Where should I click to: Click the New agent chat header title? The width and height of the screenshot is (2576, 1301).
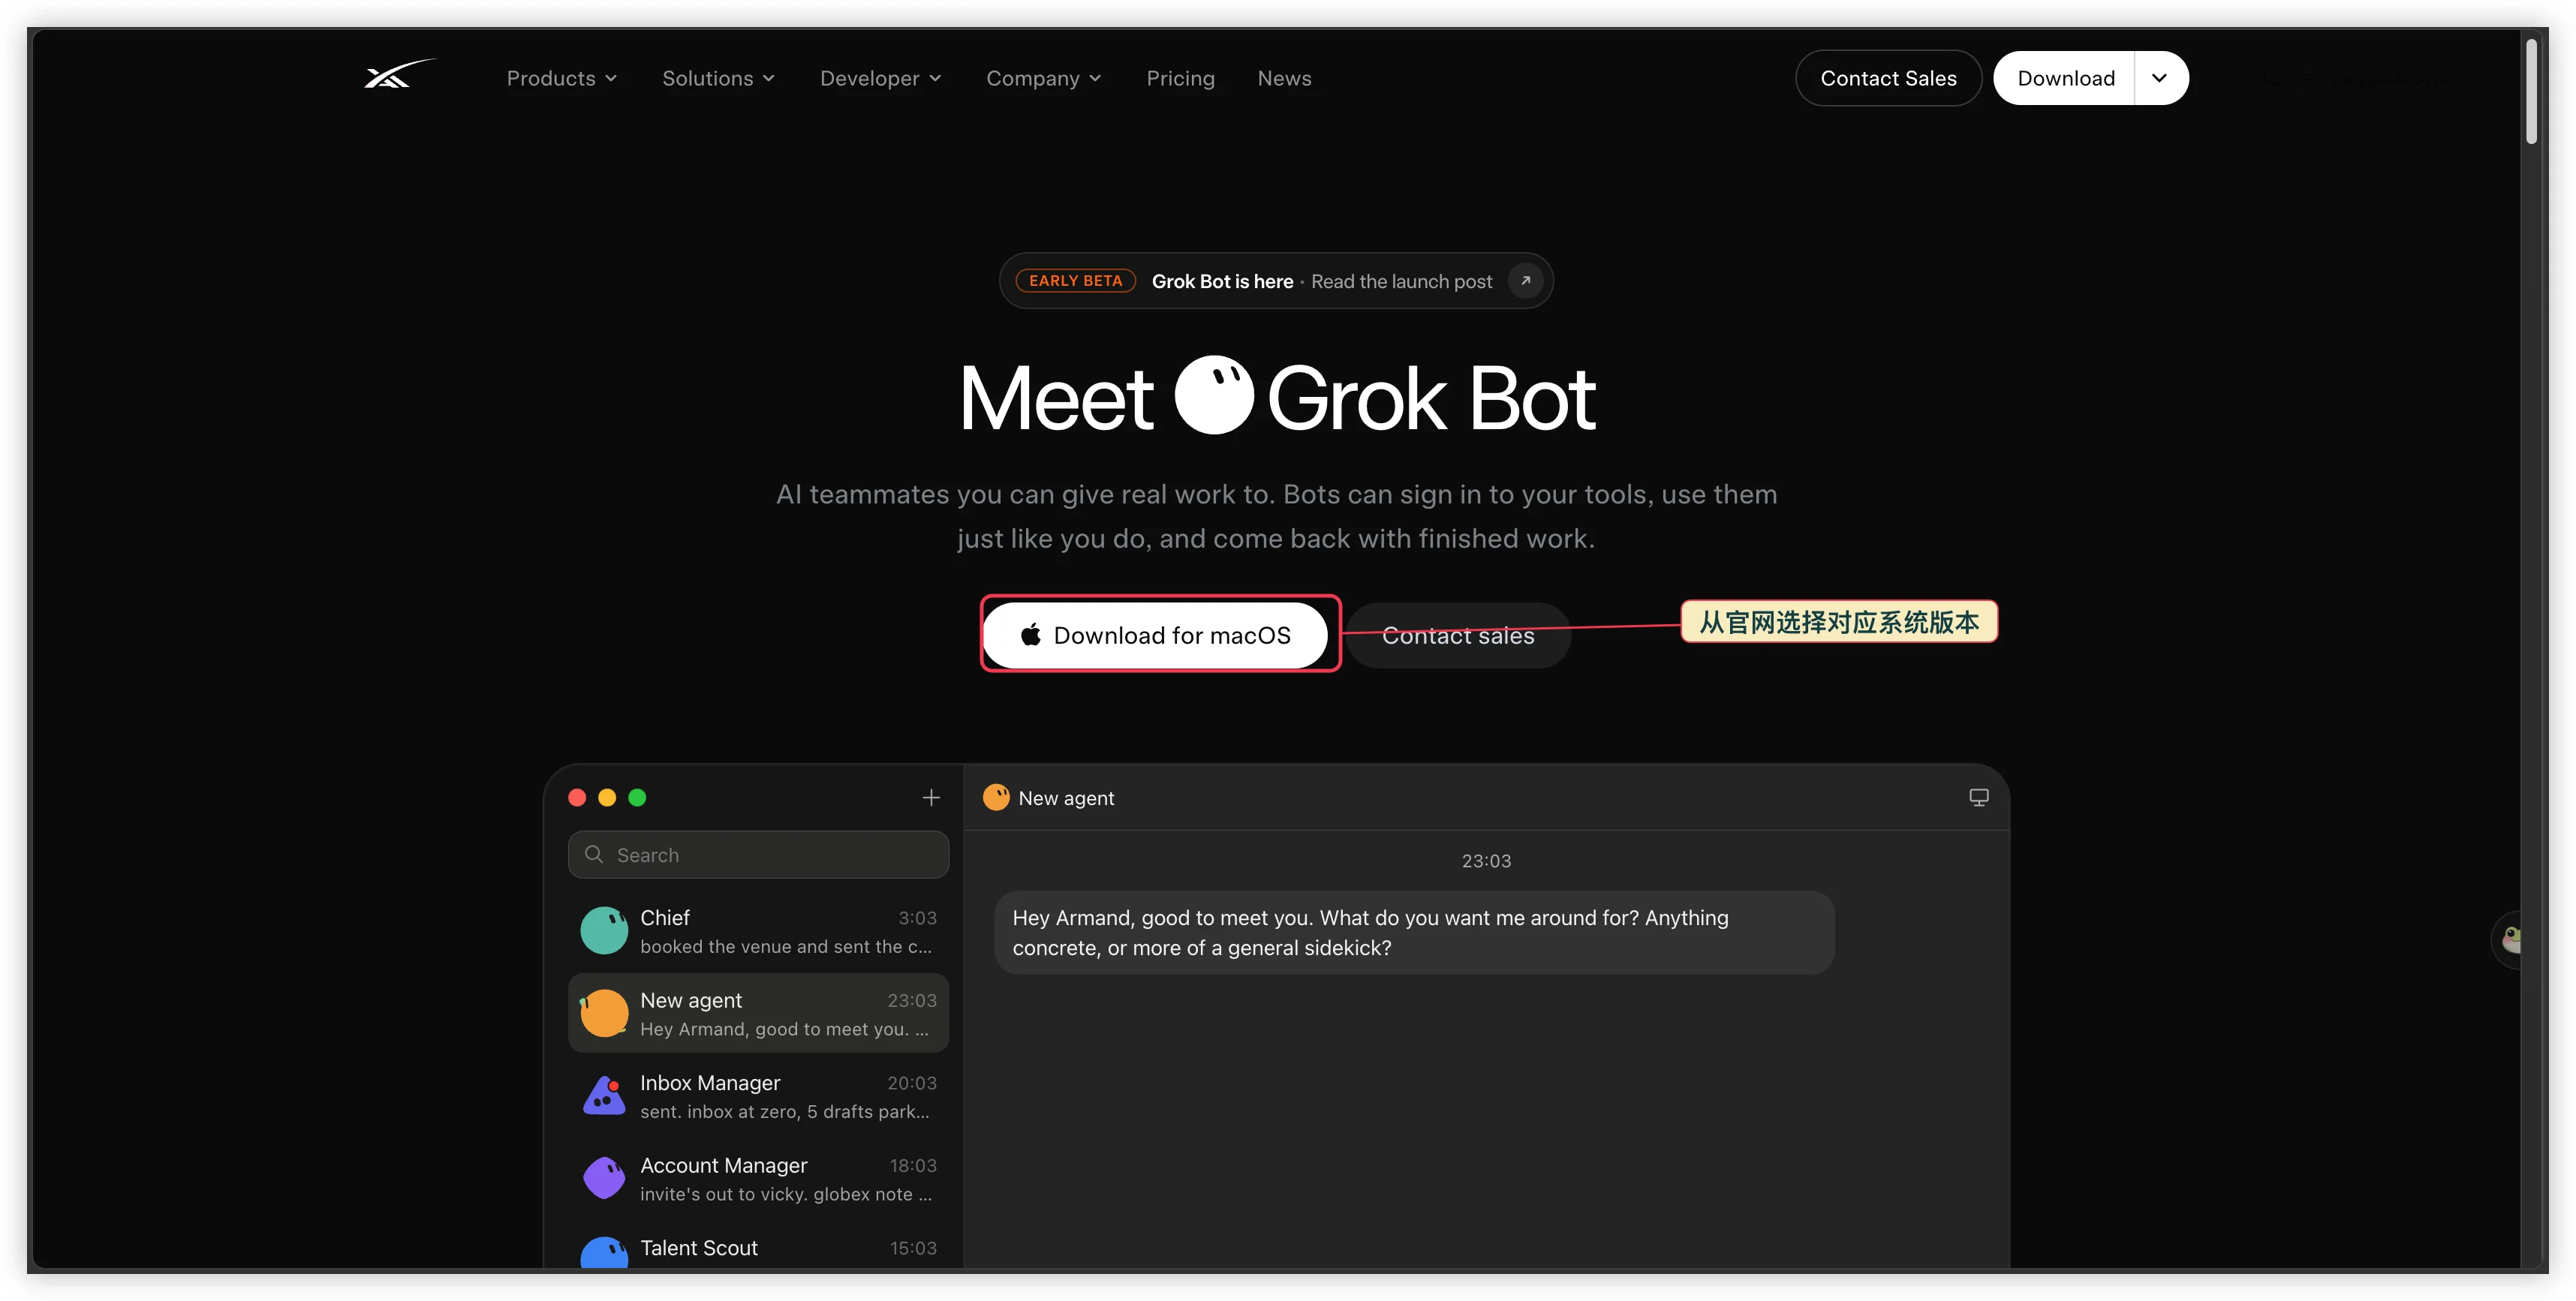(x=1066, y=798)
